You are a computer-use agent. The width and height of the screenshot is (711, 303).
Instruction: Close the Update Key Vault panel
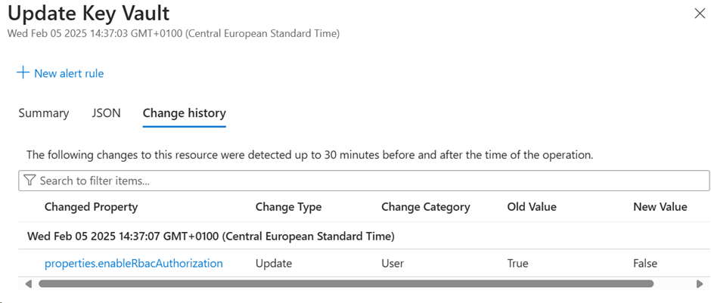700,14
